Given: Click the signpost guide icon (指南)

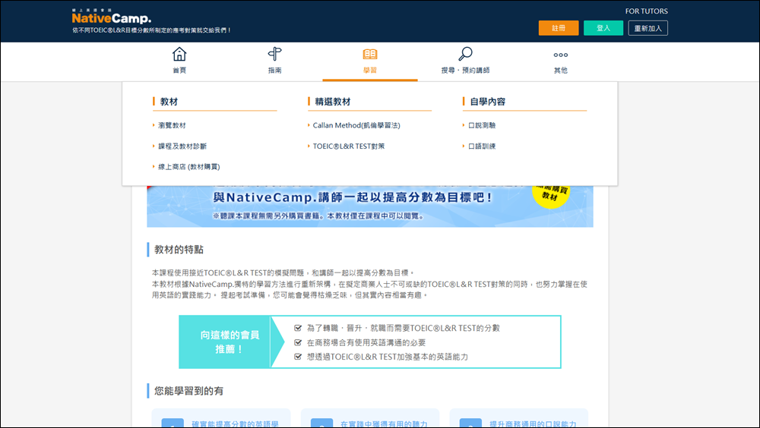Looking at the screenshot, I should click(x=275, y=54).
